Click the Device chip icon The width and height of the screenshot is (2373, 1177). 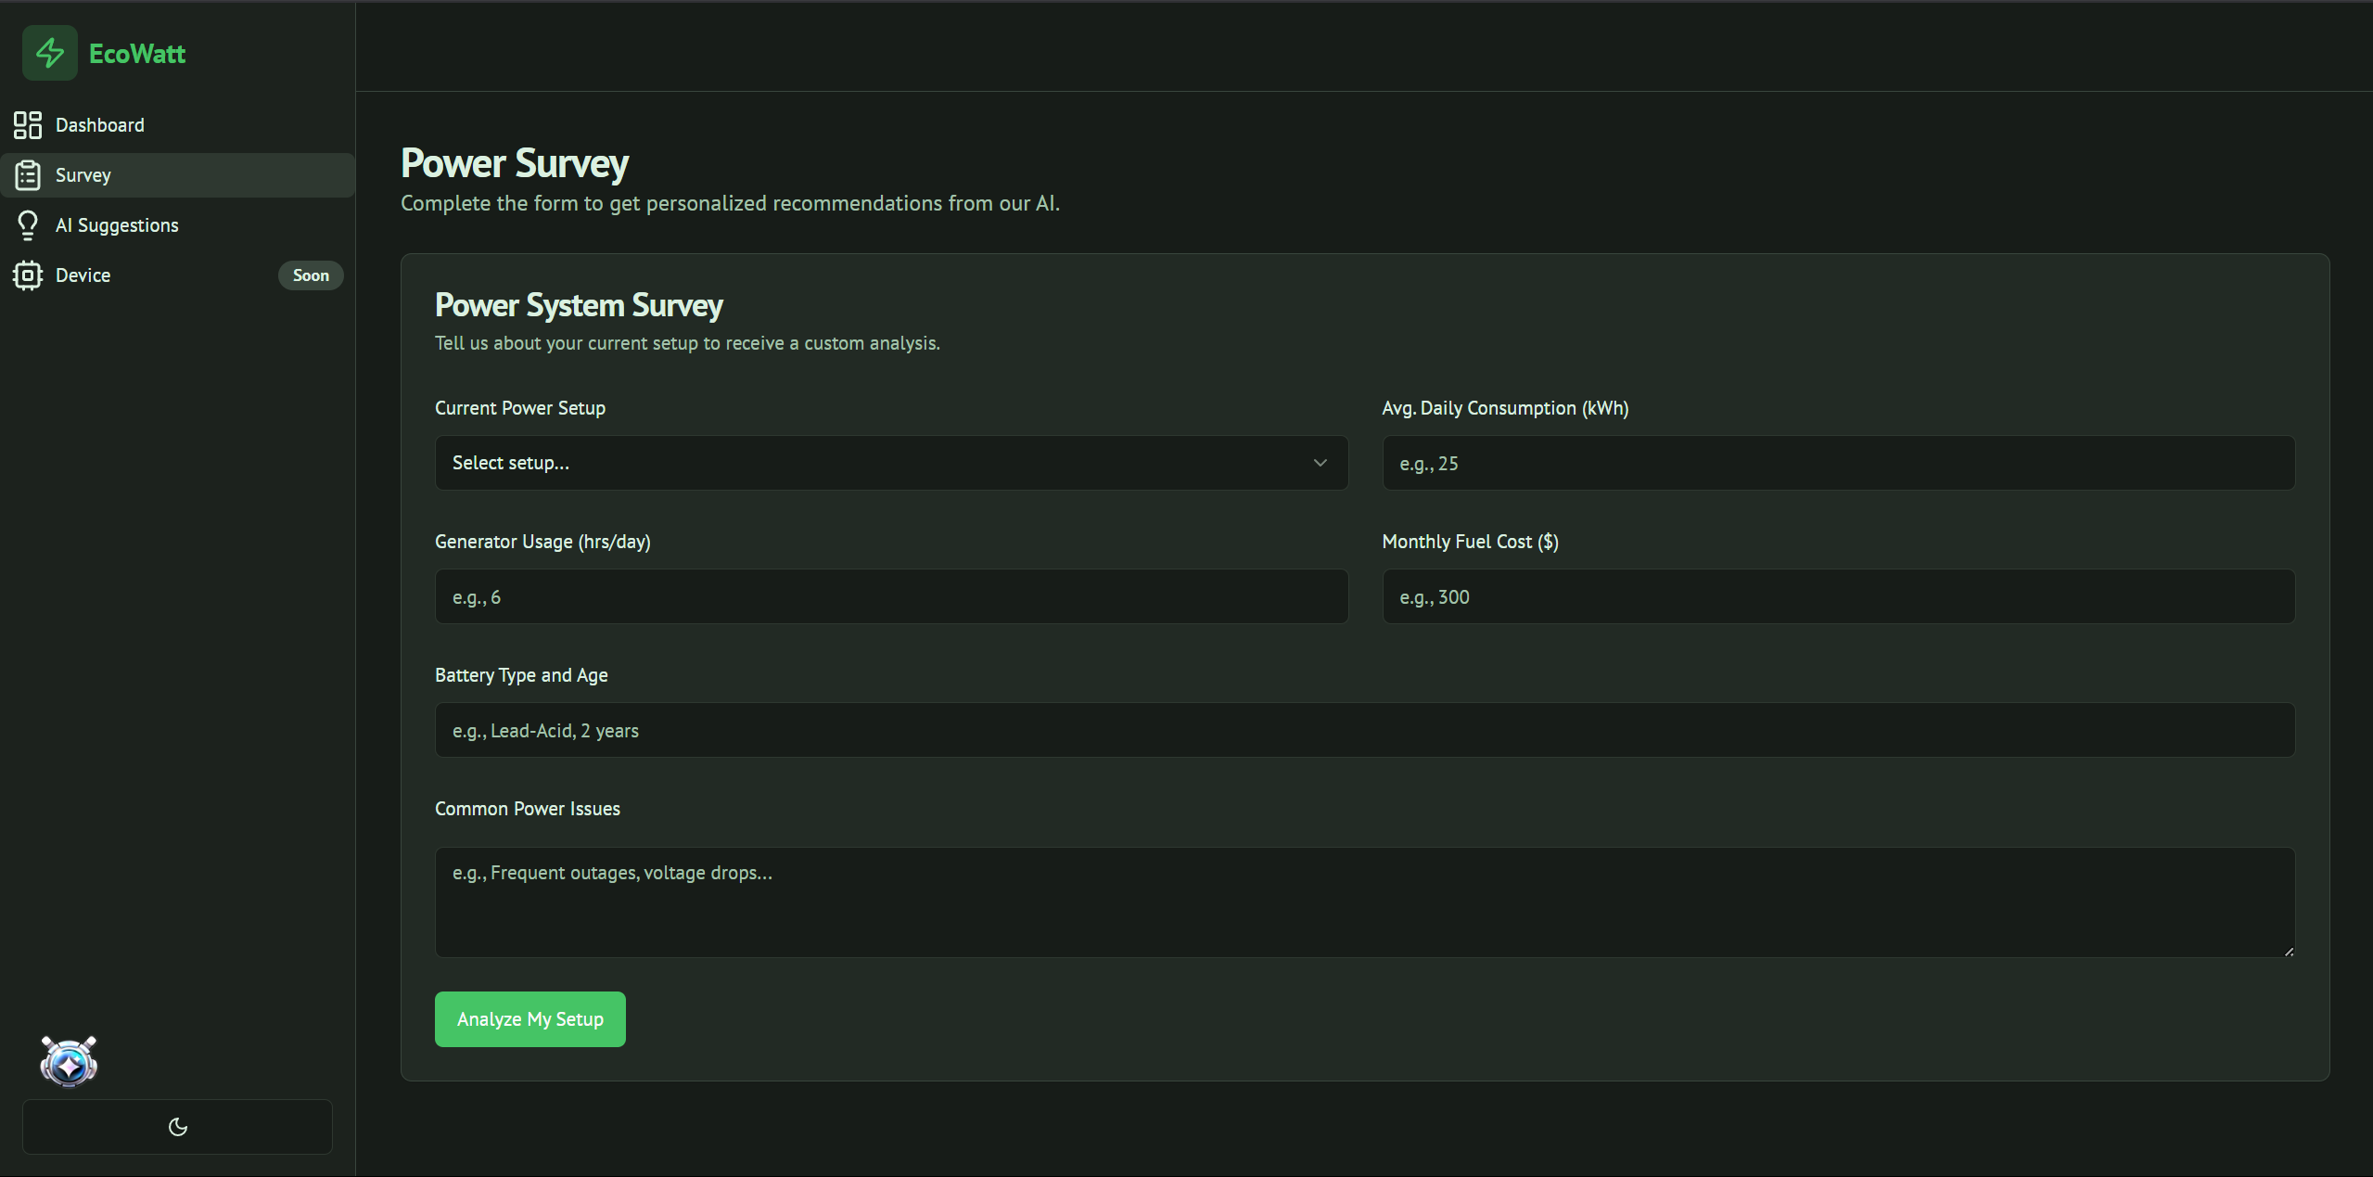pyautogui.click(x=28, y=275)
